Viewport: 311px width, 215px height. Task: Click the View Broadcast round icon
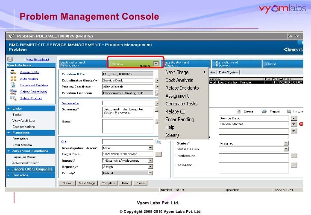10,59
